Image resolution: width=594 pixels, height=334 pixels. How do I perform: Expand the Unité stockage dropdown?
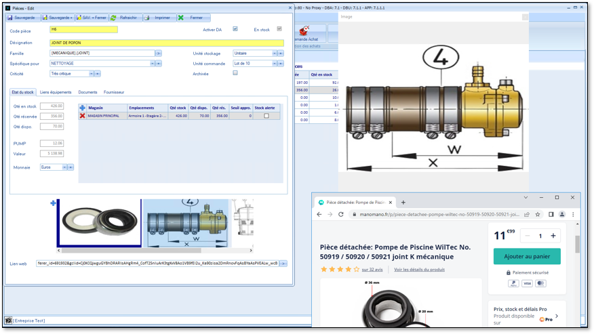point(275,54)
